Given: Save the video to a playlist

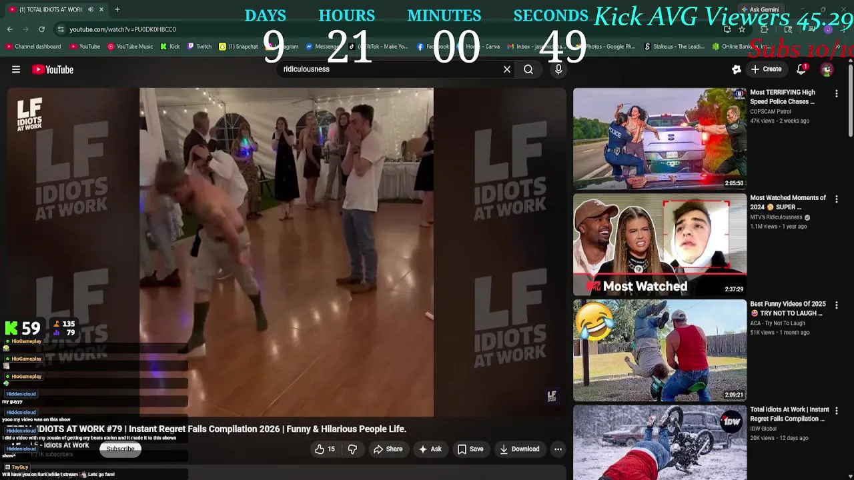Looking at the screenshot, I should click(x=470, y=449).
